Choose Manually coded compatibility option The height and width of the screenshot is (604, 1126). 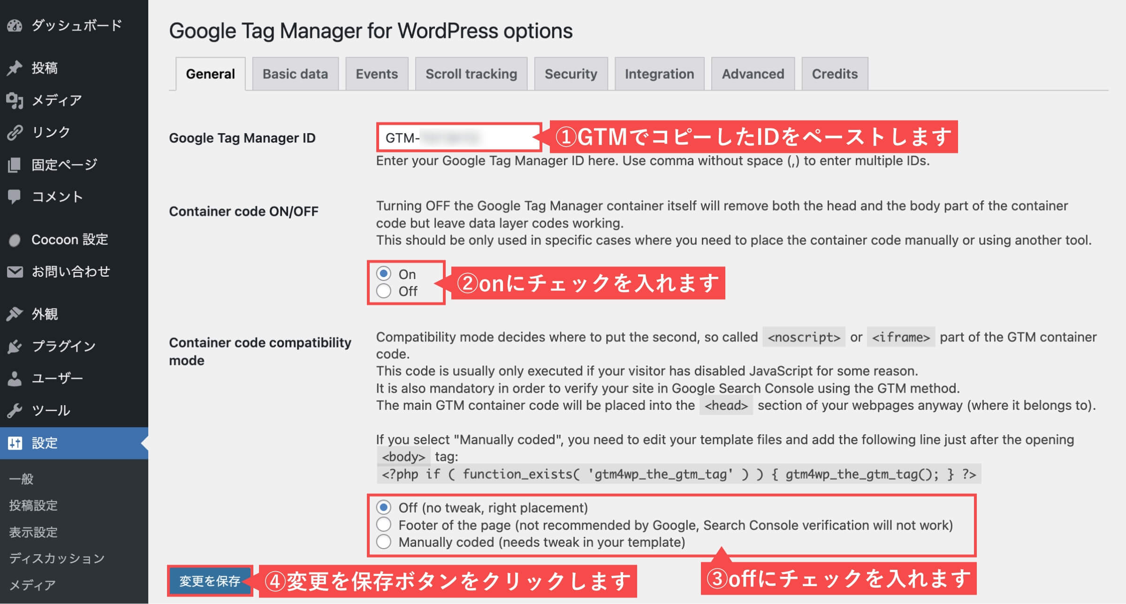point(384,542)
